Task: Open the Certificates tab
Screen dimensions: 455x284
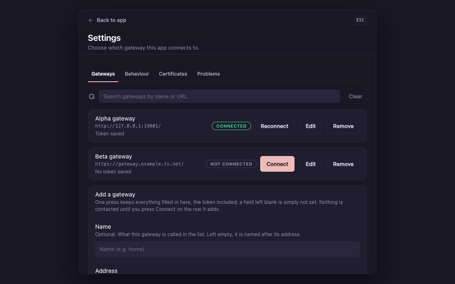Action: (173, 74)
